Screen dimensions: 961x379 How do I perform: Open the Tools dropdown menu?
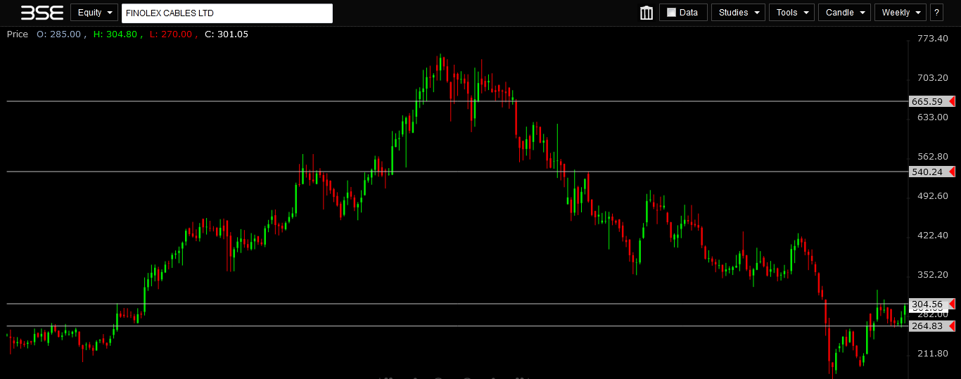tap(791, 13)
